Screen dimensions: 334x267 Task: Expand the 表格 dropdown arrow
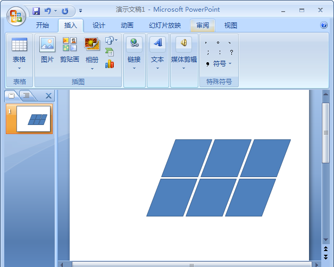coord(19,69)
